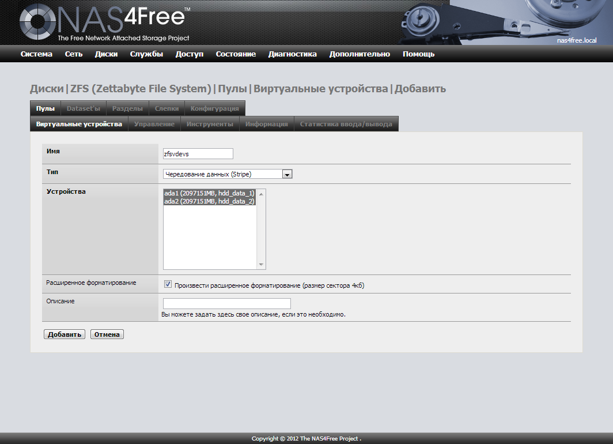The image size is (613, 444).
Task: Click the NAS4Free logo
Action: [105, 22]
